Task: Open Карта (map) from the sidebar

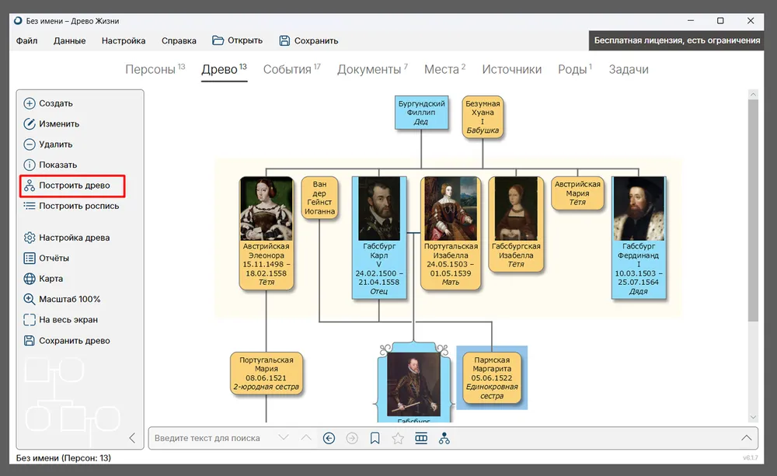Action: pos(51,279)
